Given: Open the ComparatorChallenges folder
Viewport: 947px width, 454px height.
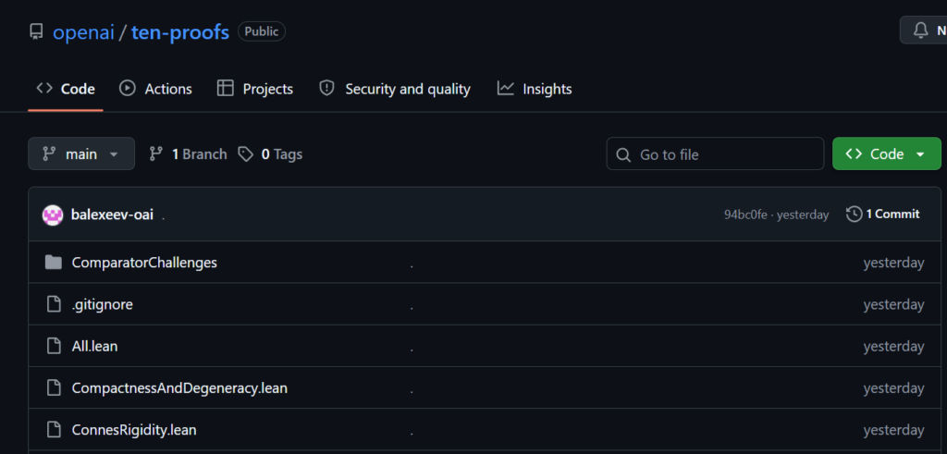Looking at the screenshot, I should [x=144, y=263].
